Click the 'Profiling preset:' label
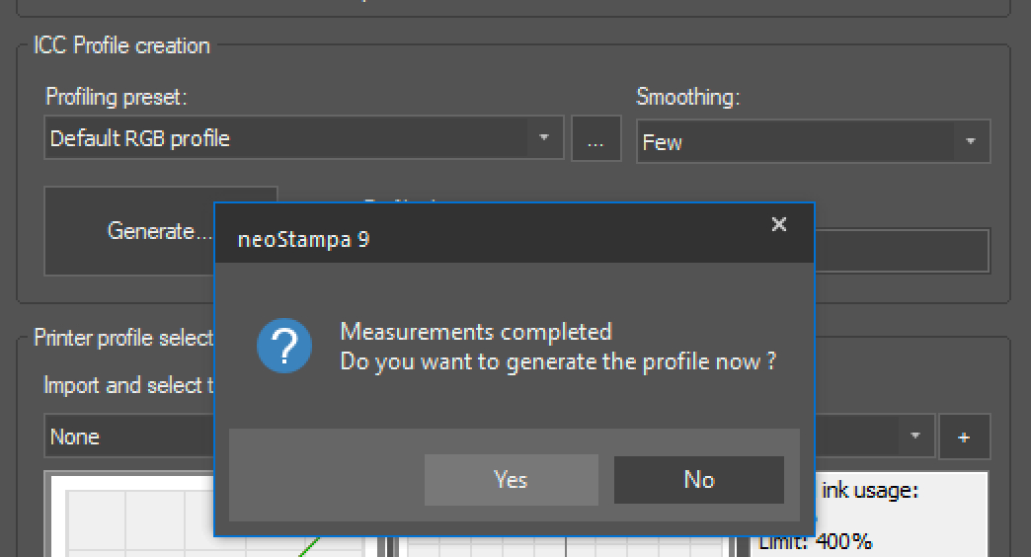 [x=117, y=97]
